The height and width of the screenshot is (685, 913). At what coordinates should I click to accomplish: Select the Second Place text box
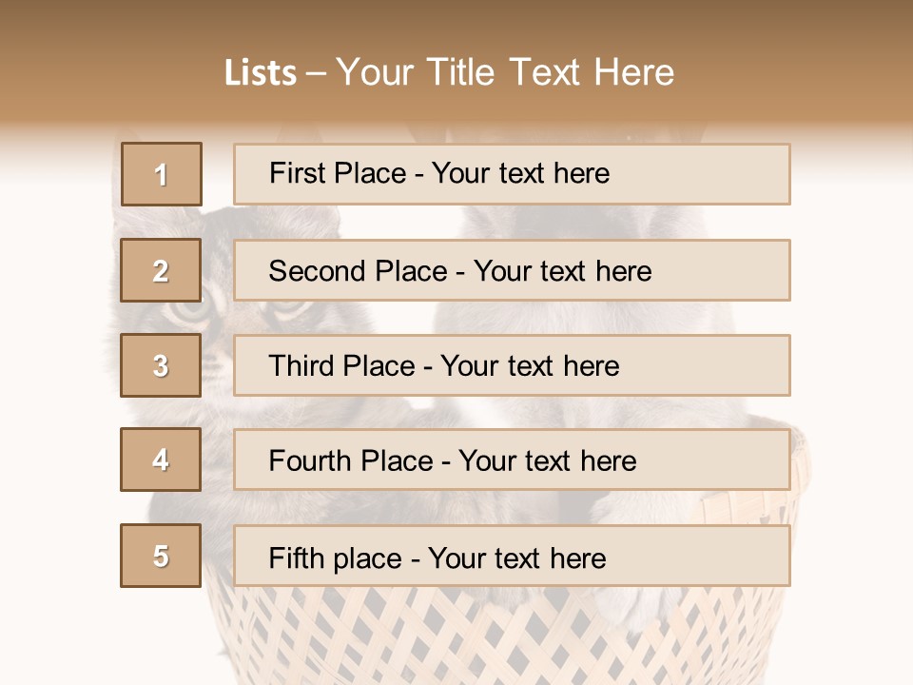coord(512,270)
